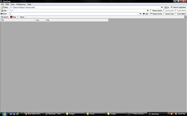This screenshot has height=116, width=187.
Task: Click into Files pattern field
Action: point(78,10)
